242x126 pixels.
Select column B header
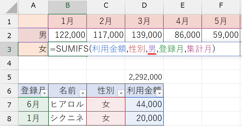pos(67,7)
